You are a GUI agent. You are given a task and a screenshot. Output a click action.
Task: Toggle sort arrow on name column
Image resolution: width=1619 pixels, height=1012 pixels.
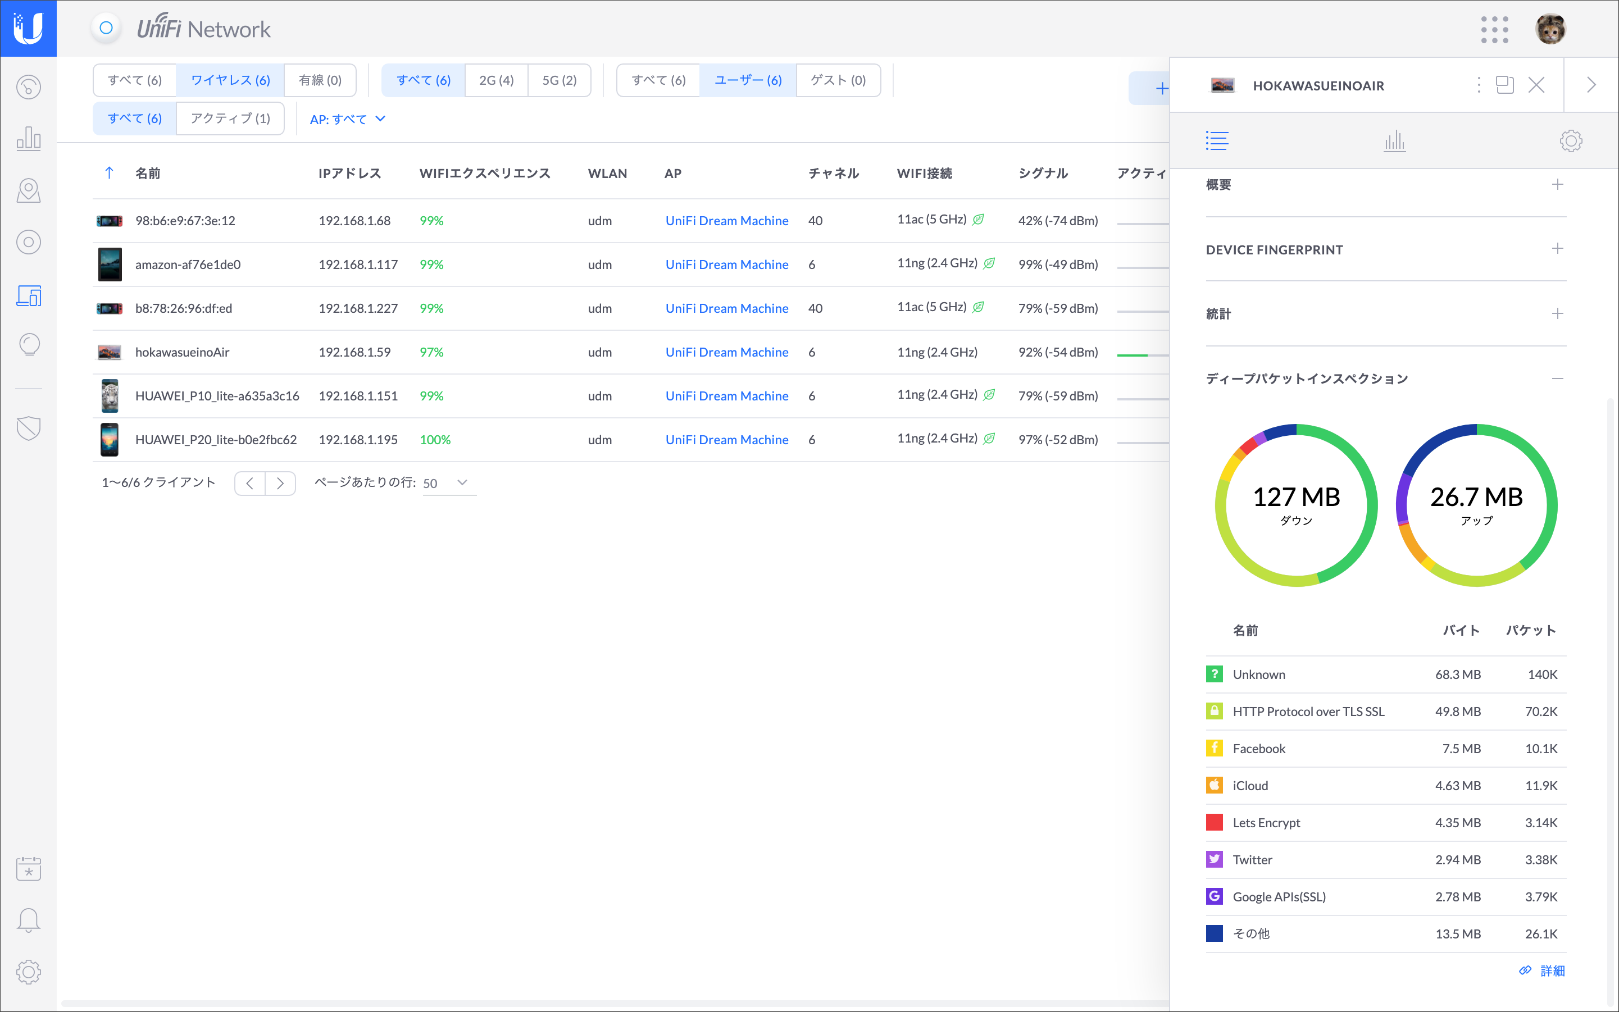[x=109, y=172]
